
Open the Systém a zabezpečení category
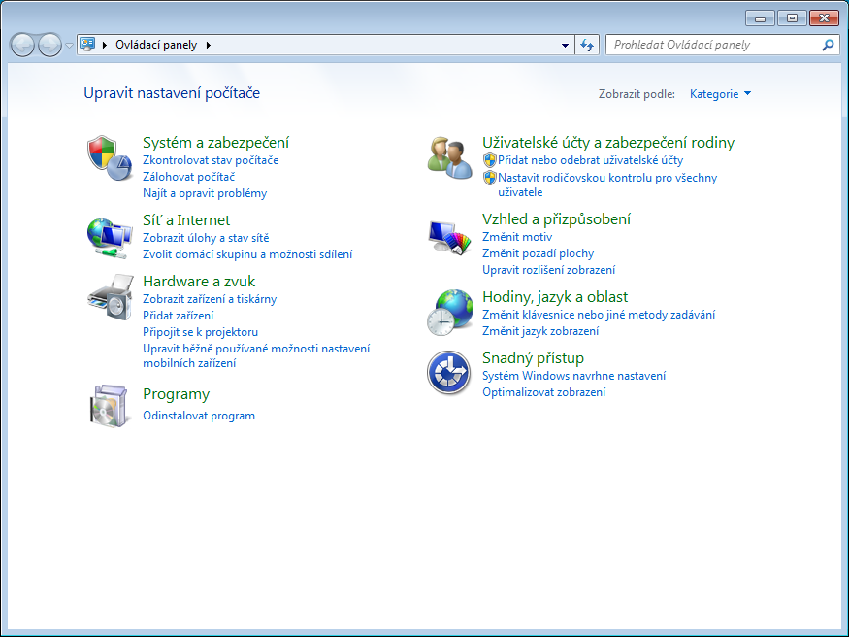pyautogui.click(x=215, y=143)
